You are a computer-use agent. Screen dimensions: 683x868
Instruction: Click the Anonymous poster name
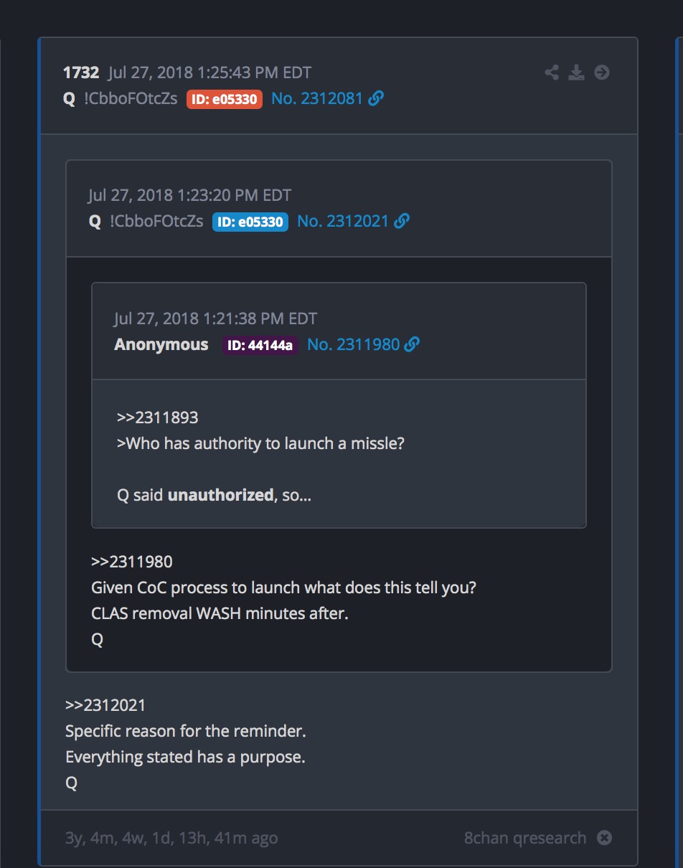(161, 344)
